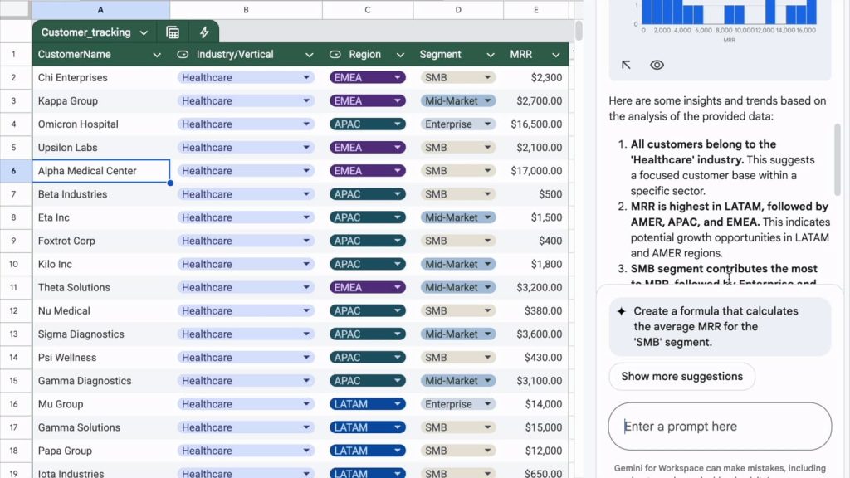850x478 pixels.
Task: Click the lightning bolt table actions icon
Action: [x=204, y=32]
